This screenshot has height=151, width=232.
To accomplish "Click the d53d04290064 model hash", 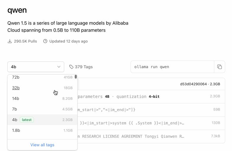I will tap(193, 84).
